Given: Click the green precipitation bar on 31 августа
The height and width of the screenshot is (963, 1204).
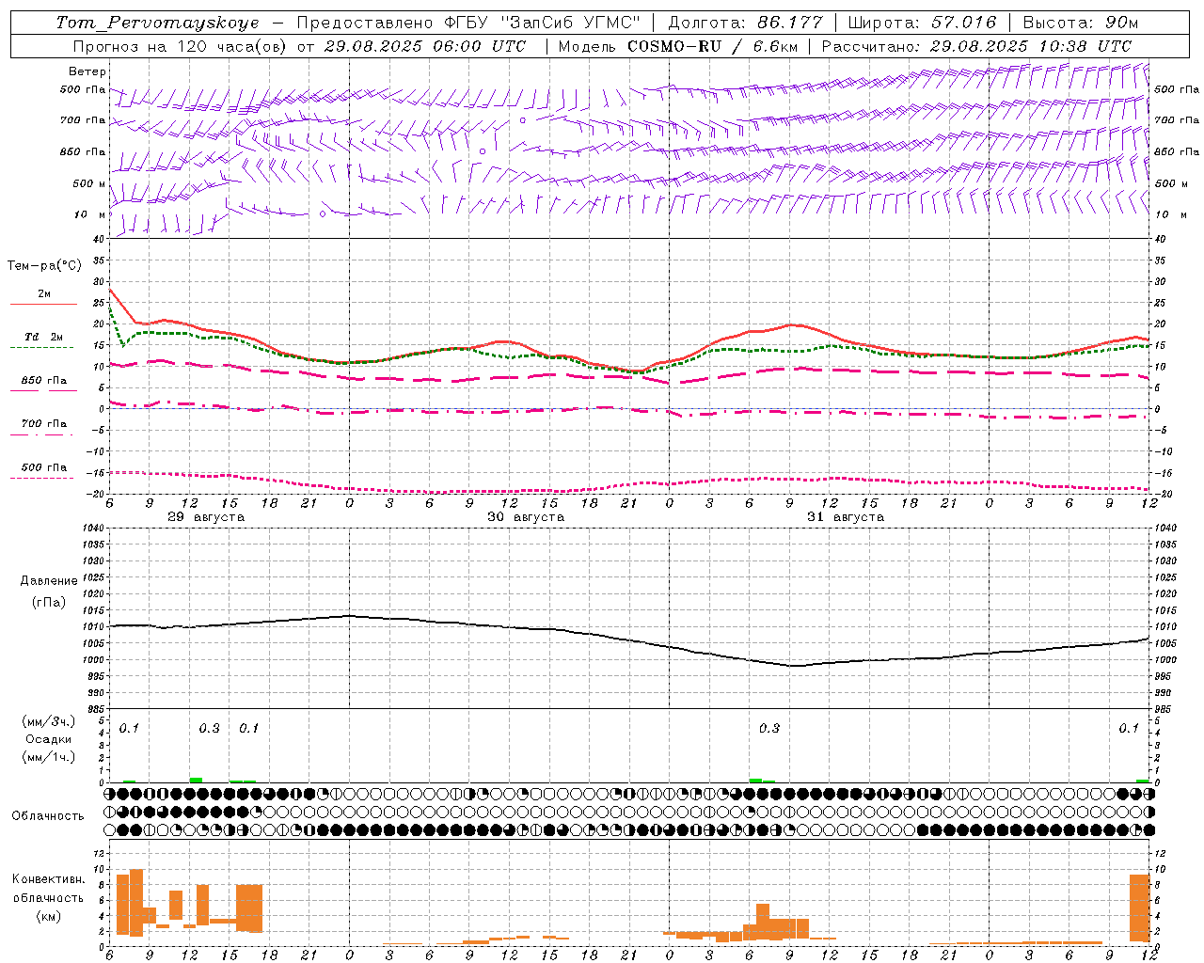Looking at the screenshot, I should point(756,780).
